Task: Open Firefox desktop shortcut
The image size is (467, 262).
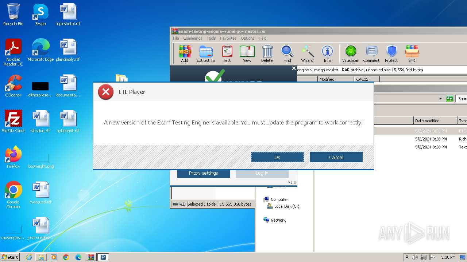Action: tap(13, 157)
